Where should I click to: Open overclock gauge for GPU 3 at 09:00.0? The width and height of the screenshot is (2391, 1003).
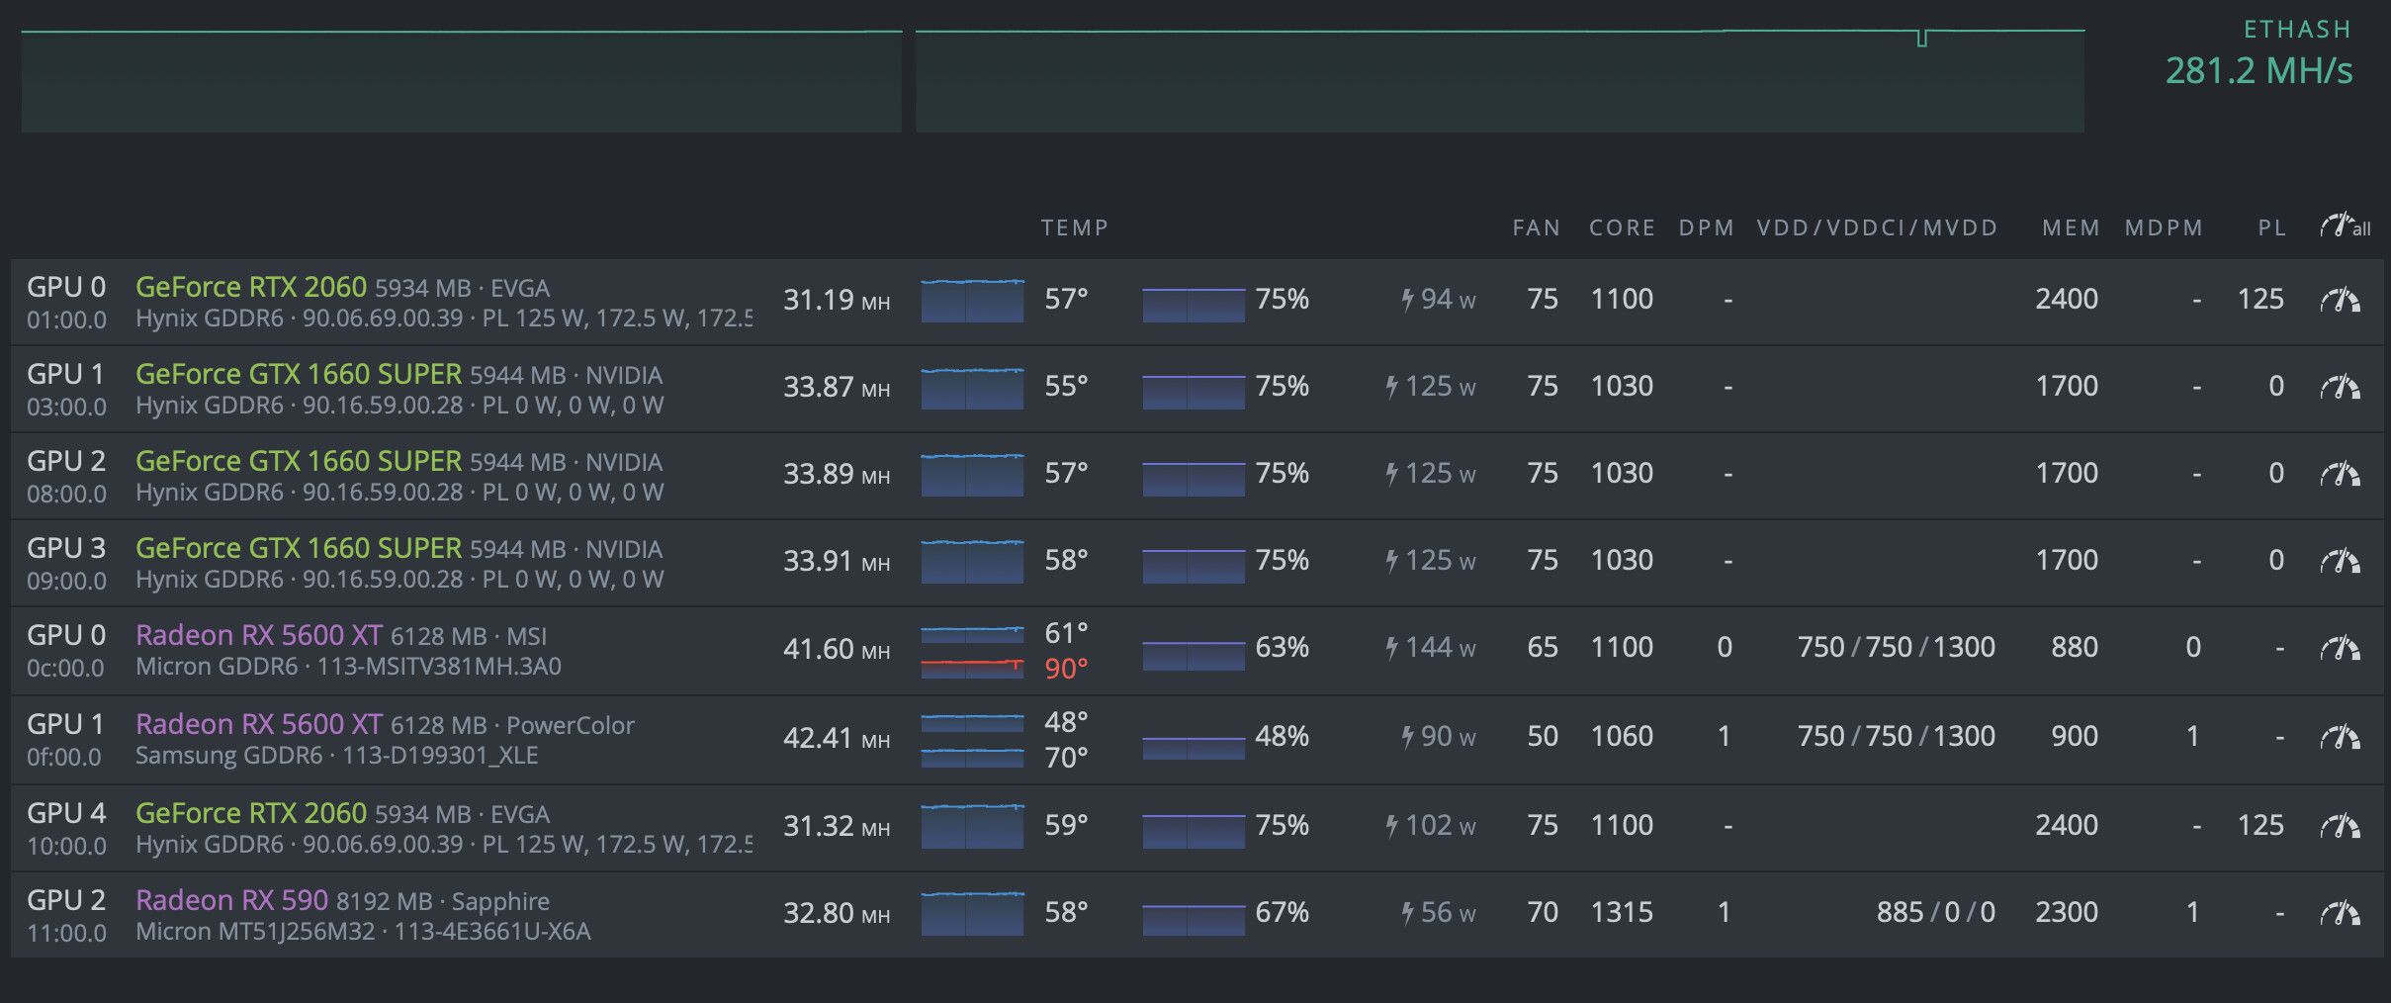pyautogui.click(x=2340, y=561)
